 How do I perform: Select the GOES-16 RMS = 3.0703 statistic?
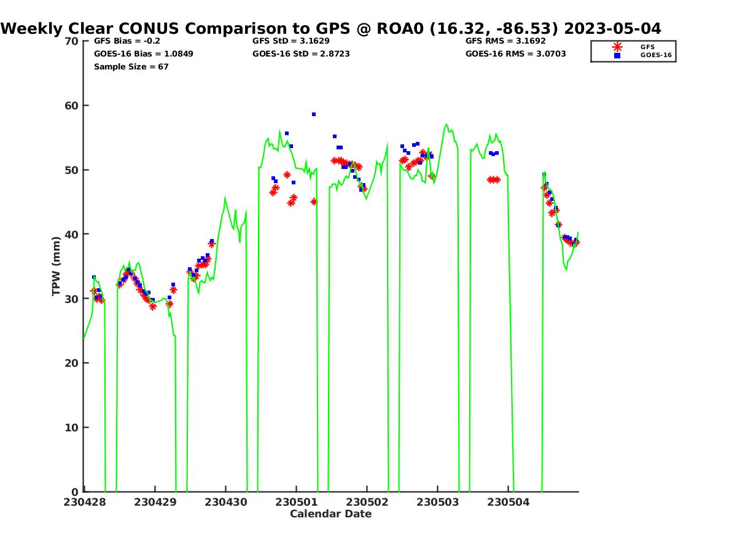point(515,54)
